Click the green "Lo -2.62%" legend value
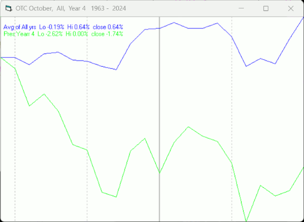The height and width of the screenshot is (222, 304). (50, 34)
